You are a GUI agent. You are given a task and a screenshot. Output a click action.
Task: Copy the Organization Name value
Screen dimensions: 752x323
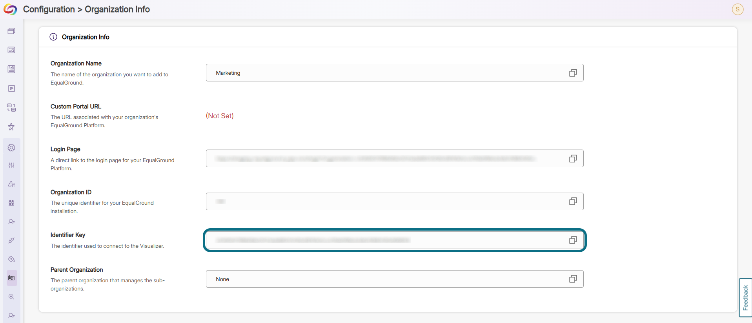click(573, 73)
